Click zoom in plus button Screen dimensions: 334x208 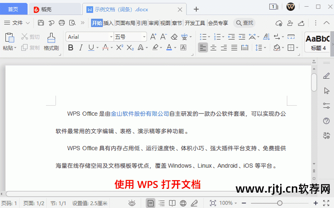pos(316,203)
